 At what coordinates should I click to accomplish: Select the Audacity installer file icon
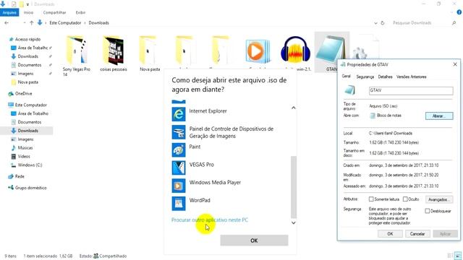point(296,50)
